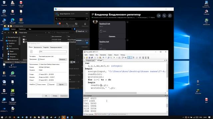The width and height of the screenshot is (213, 119).
Task: Open Program menu in PascalABC
Action: pyautogui.click(x=103, y=55)
